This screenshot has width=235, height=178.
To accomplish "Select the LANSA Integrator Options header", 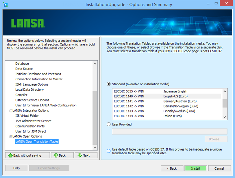I will [31, 111].
